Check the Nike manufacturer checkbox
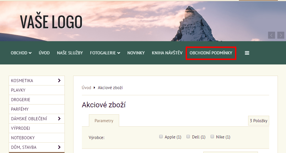 point(212,137)
